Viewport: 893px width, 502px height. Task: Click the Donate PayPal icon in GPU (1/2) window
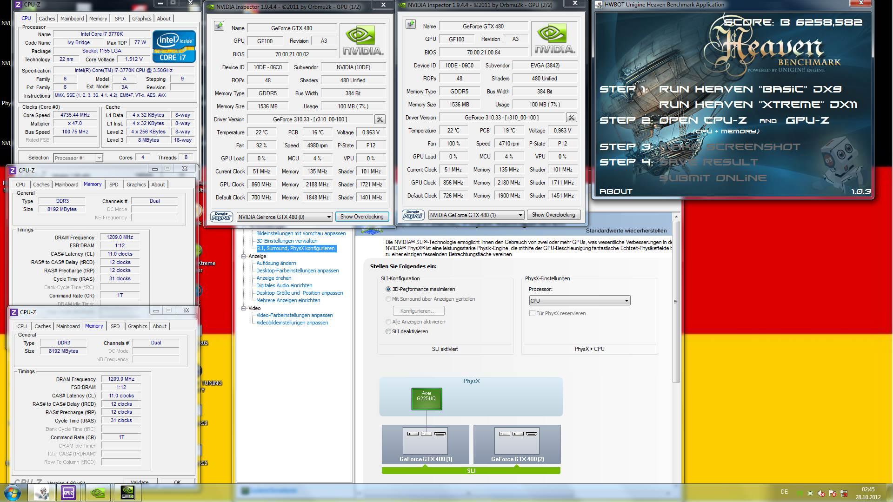tap(221, 217)
